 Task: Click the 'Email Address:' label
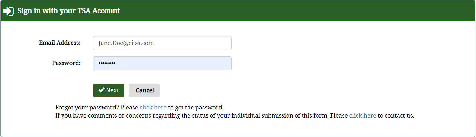click(60, 43)
